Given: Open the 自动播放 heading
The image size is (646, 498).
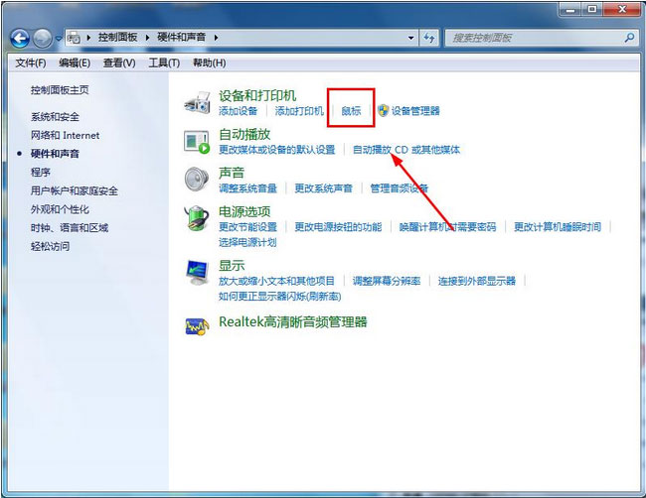Looking at the screenshot, I should (x=244, y=135).
